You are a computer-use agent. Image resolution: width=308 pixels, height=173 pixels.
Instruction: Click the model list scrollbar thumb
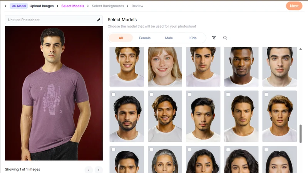coord(300,133)
